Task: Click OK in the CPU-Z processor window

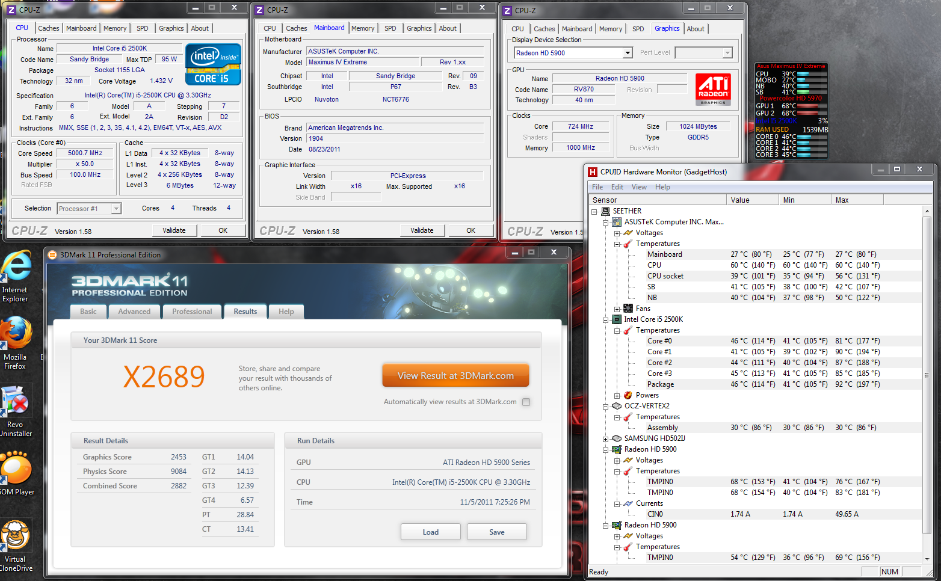Action: click(223, 230)
